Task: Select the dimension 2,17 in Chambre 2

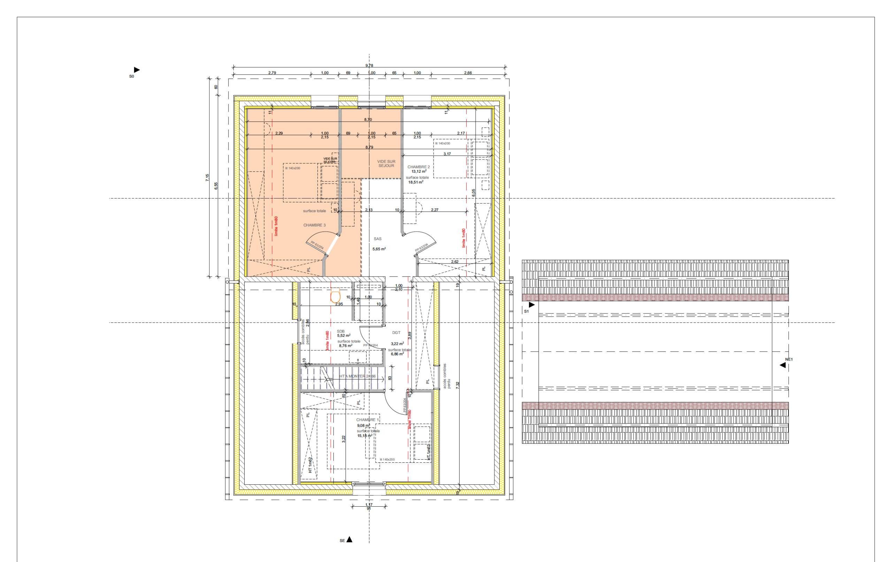Action: pyautogui.click(x=461, y=133)
